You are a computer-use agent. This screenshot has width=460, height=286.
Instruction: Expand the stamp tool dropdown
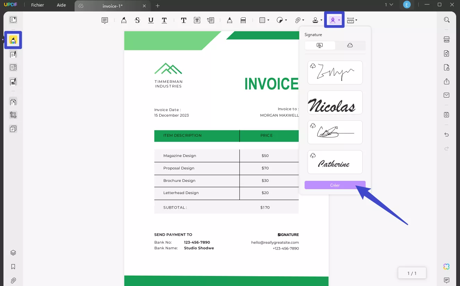point(321,20)
